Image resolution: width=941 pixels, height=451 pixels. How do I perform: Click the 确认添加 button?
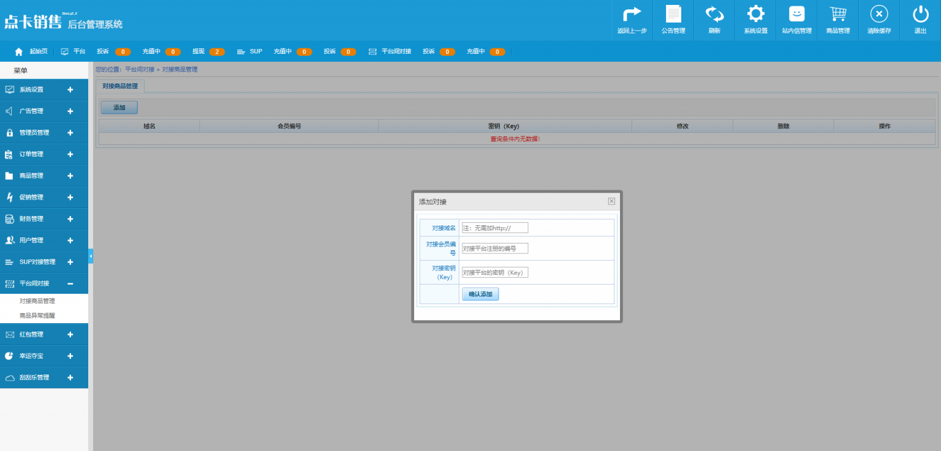[x=480, y=294]
